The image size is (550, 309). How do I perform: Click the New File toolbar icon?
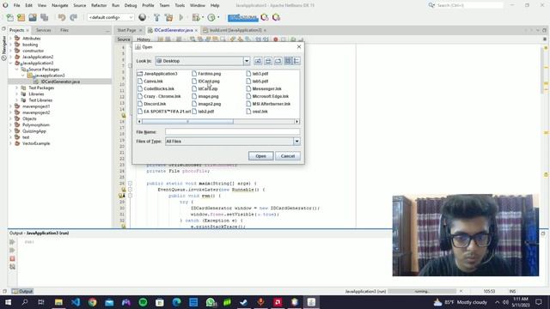pyautogui.click(x=9, y=17)
